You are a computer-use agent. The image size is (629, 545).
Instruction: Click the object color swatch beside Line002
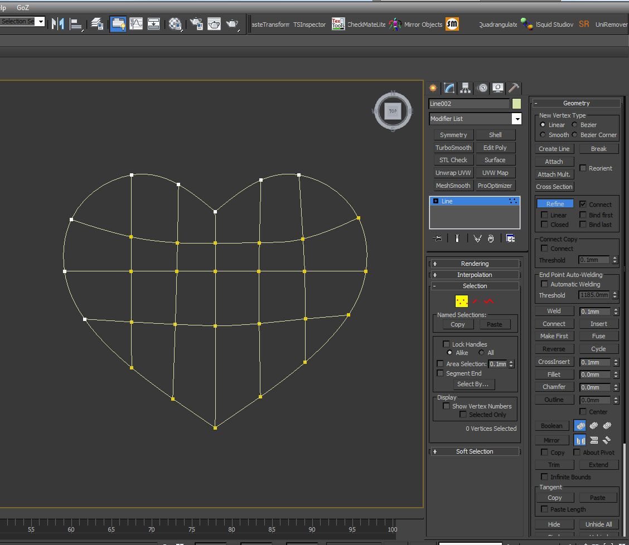click(516, 104)
